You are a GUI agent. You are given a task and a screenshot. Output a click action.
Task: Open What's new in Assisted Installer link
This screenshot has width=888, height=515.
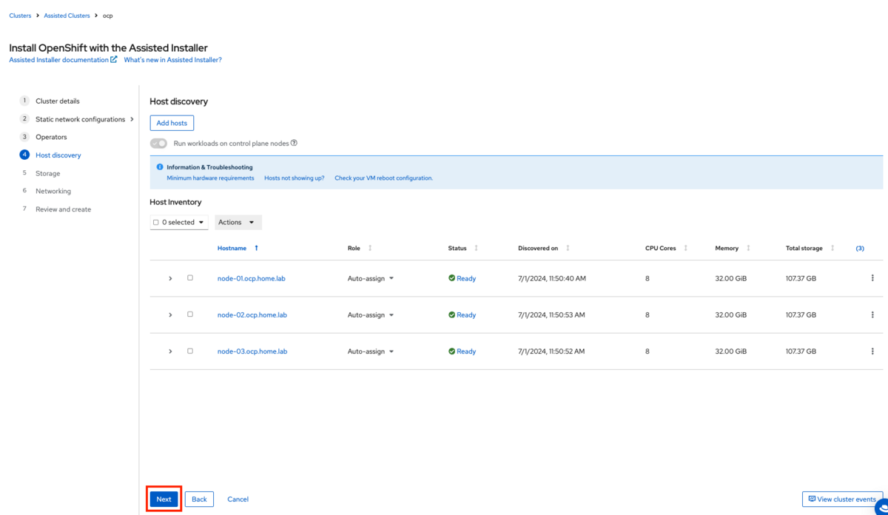172,60
